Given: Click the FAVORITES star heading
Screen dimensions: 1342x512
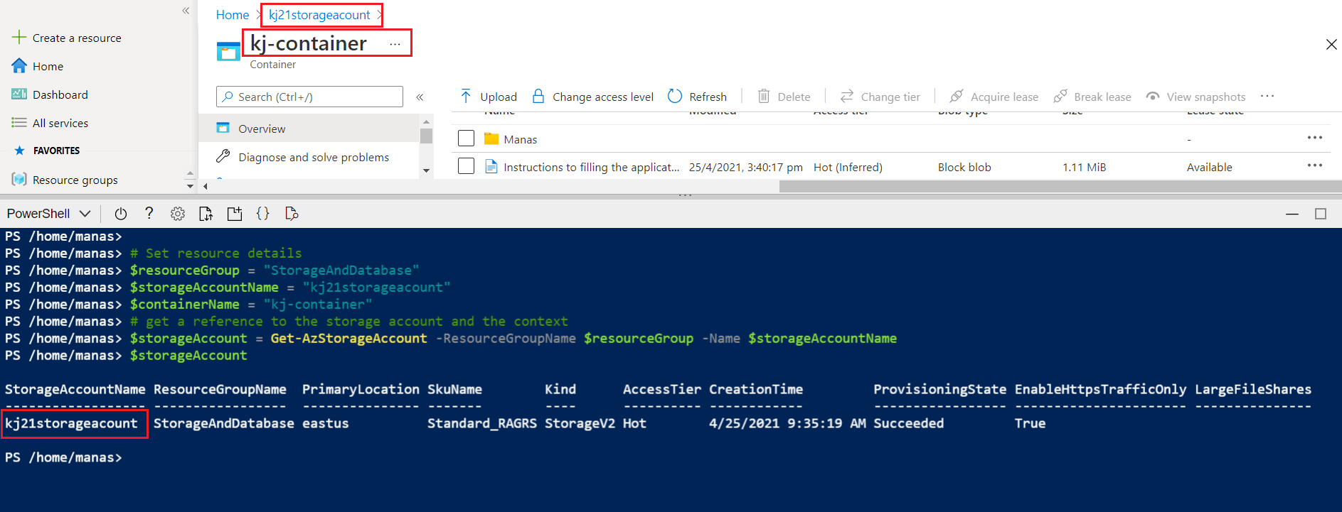Looking at the screenshot, I should click(x=47, y=151).
